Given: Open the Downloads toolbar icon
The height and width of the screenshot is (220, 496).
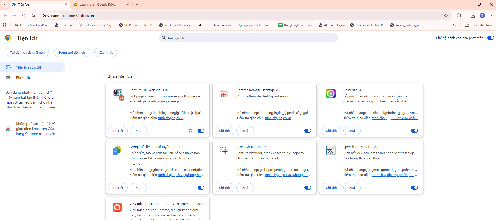Looking at the screenshot, I should (x=473, y=16).
